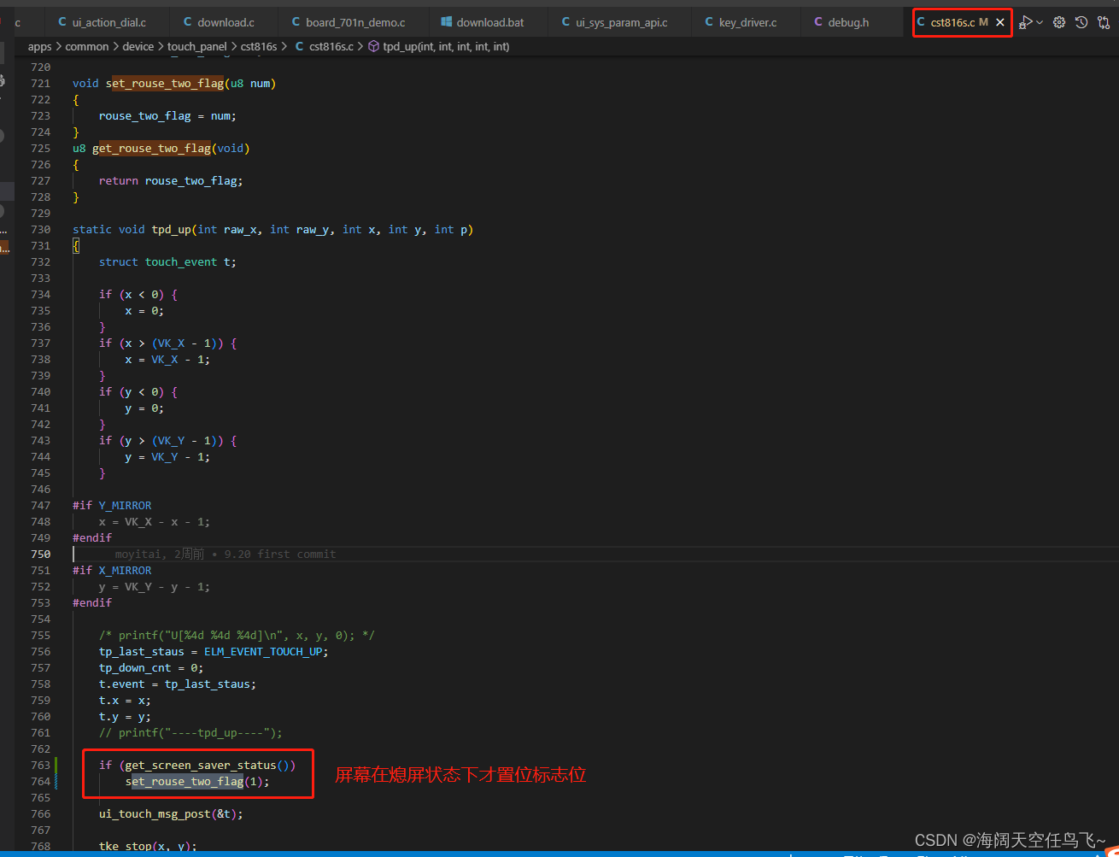Click 'y = VK_Y - y - 1;' line

click(x=155, y=586)
